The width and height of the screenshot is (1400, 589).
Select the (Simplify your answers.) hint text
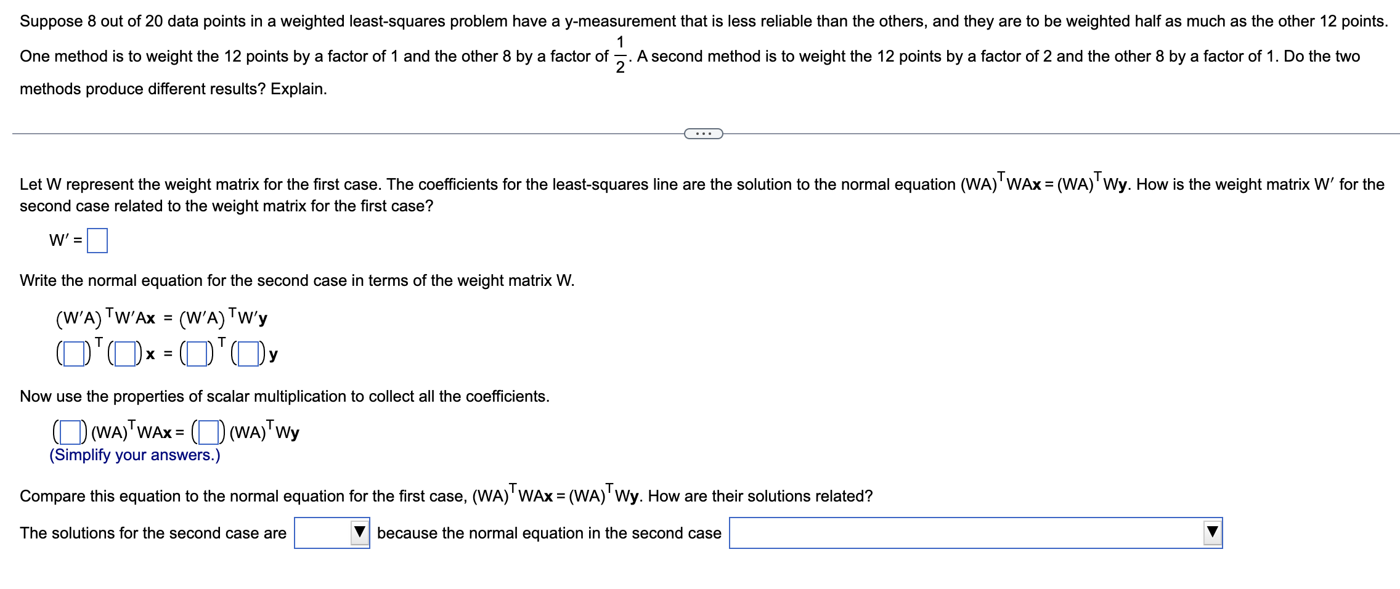133,455
